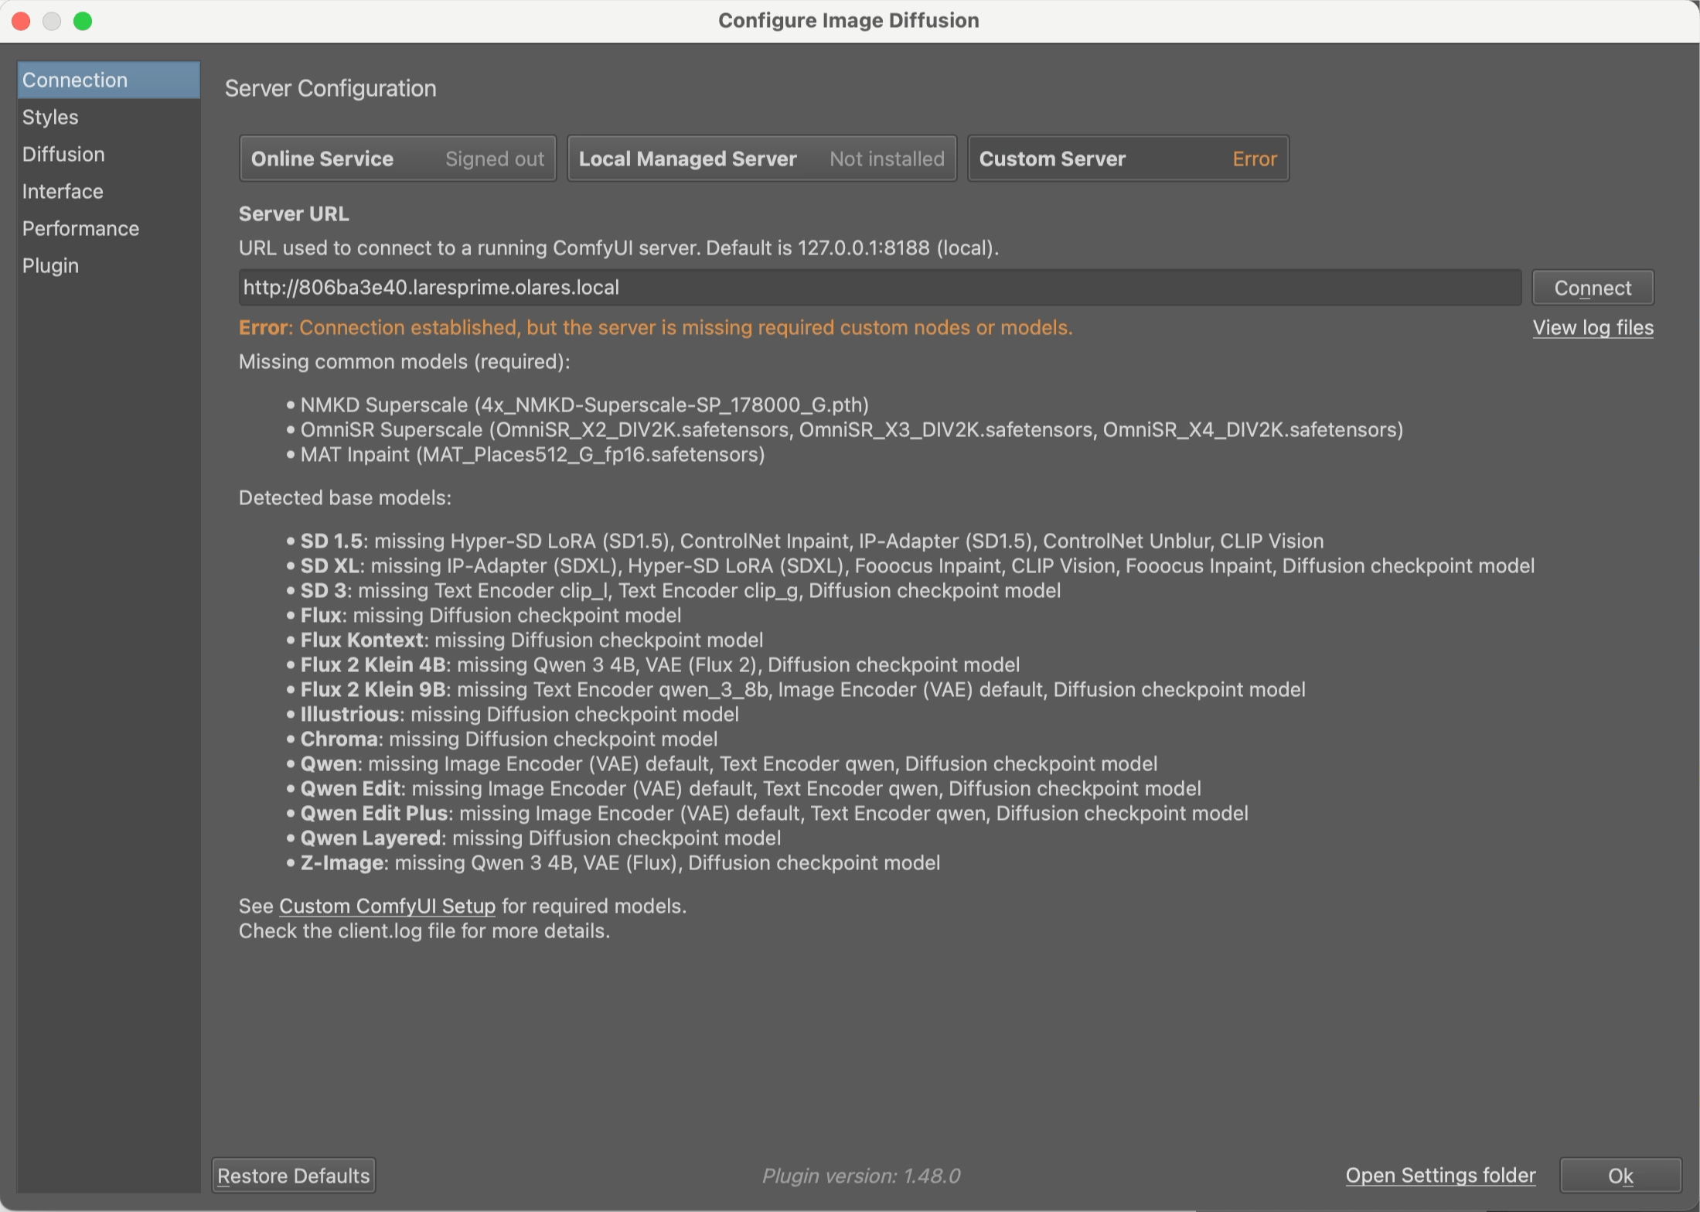Open the Settings folder via link

(x=1440, y=1175)
